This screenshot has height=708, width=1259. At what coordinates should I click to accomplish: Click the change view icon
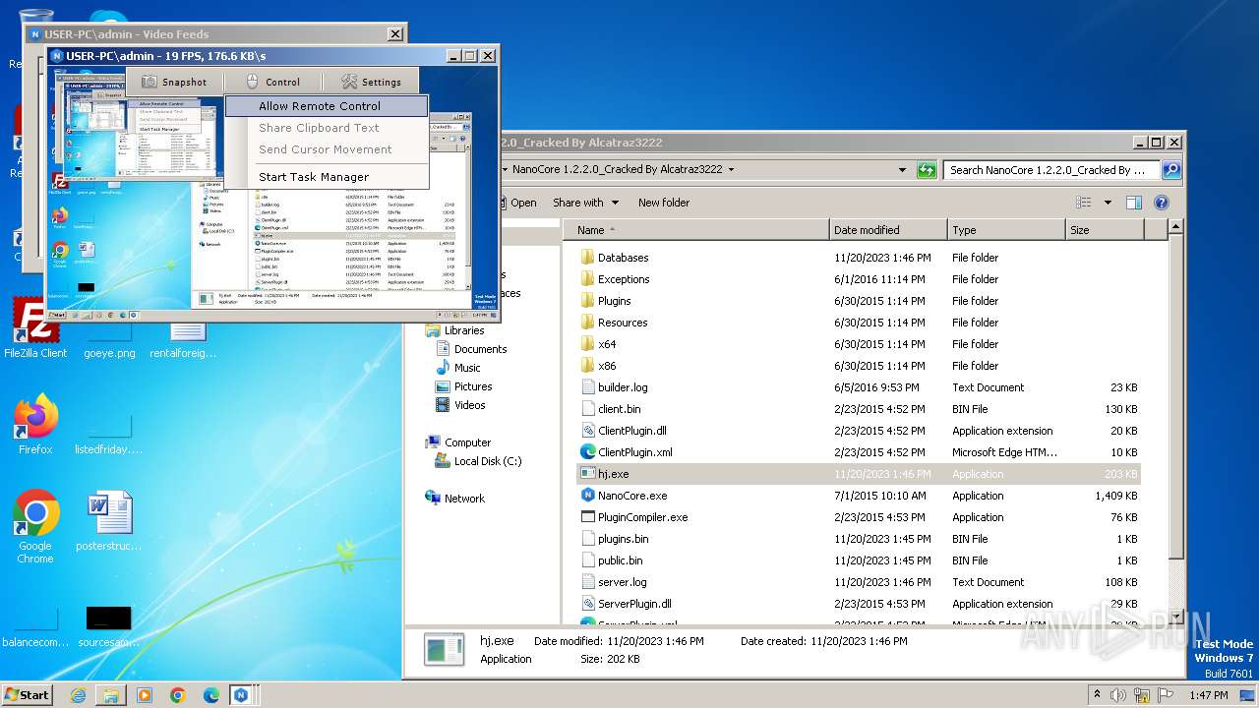click(1083, 203)
